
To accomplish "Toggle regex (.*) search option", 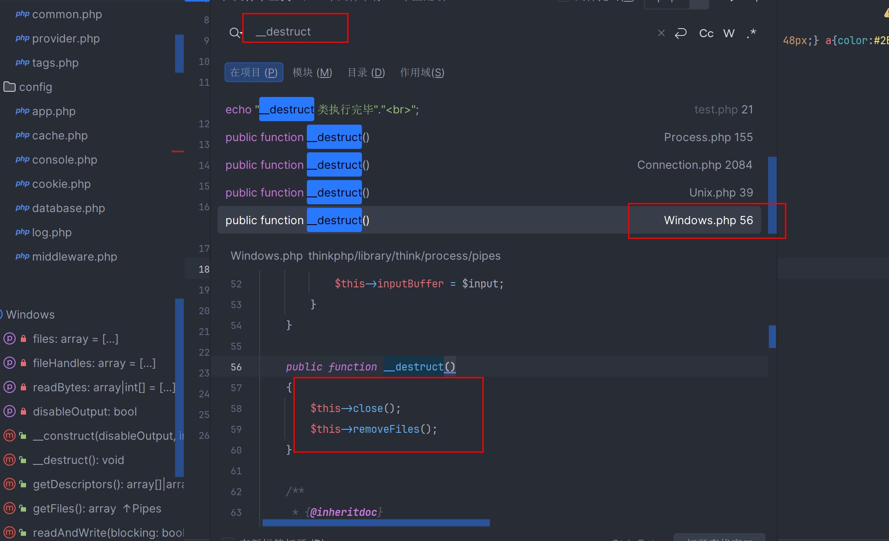I will (x=751, y=33).
